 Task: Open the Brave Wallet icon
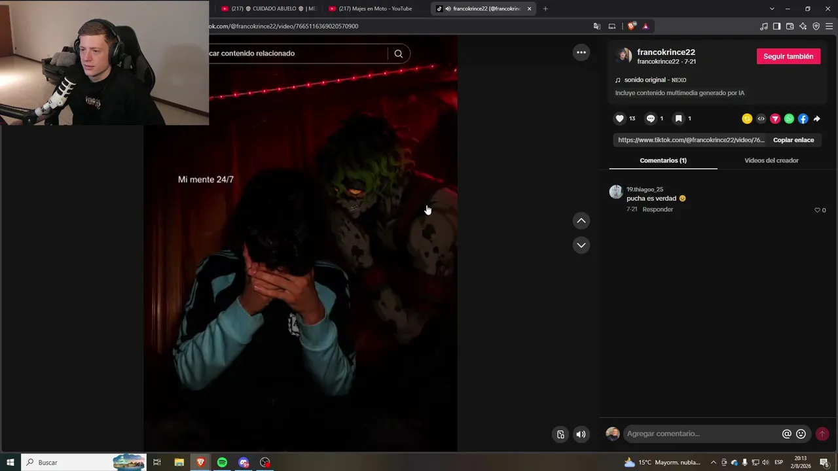pos(790,26)
